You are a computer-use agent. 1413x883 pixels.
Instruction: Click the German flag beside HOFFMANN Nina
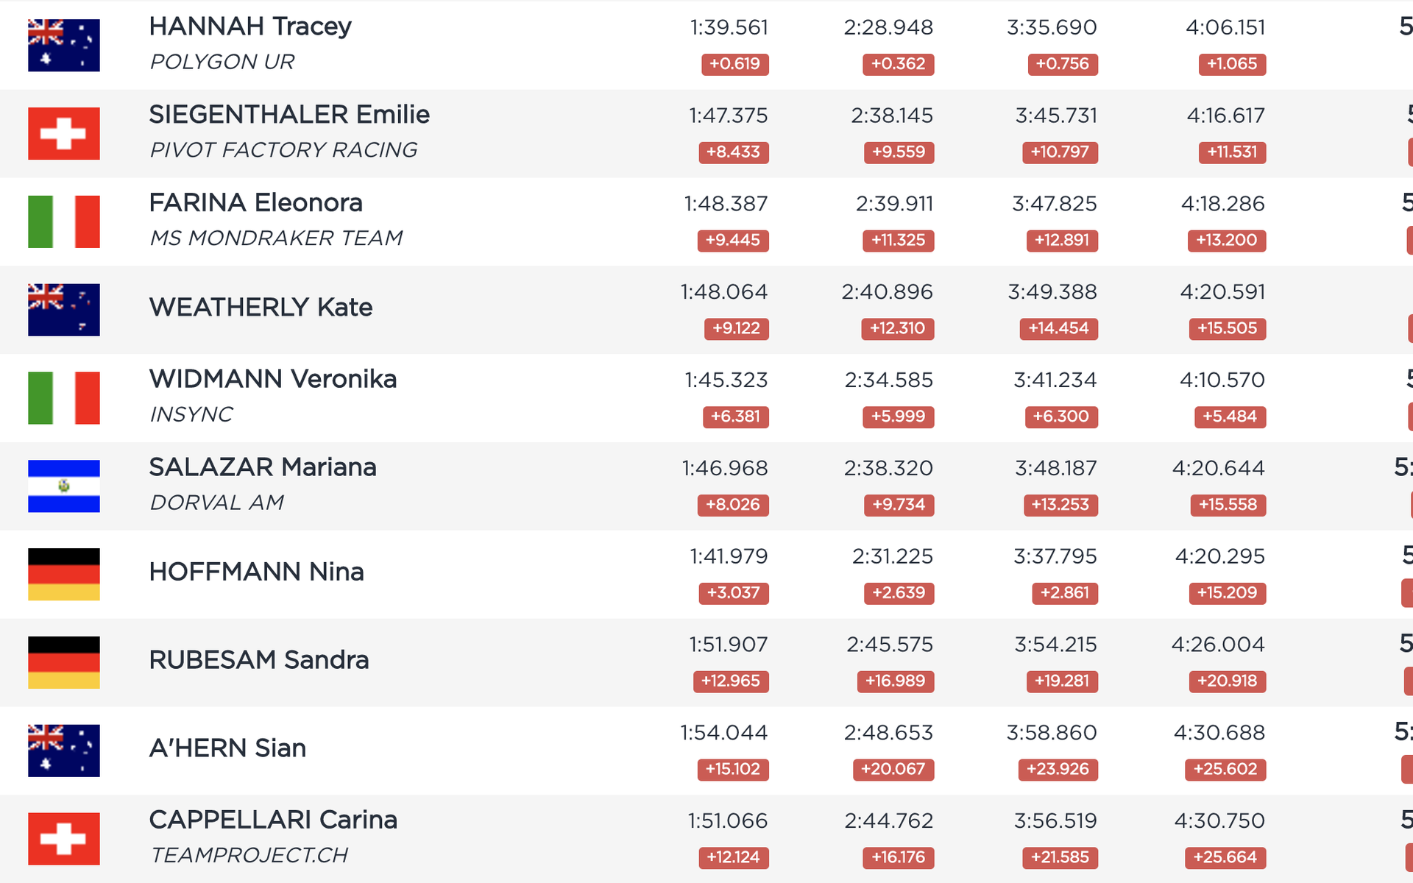(x=64, y=575)
